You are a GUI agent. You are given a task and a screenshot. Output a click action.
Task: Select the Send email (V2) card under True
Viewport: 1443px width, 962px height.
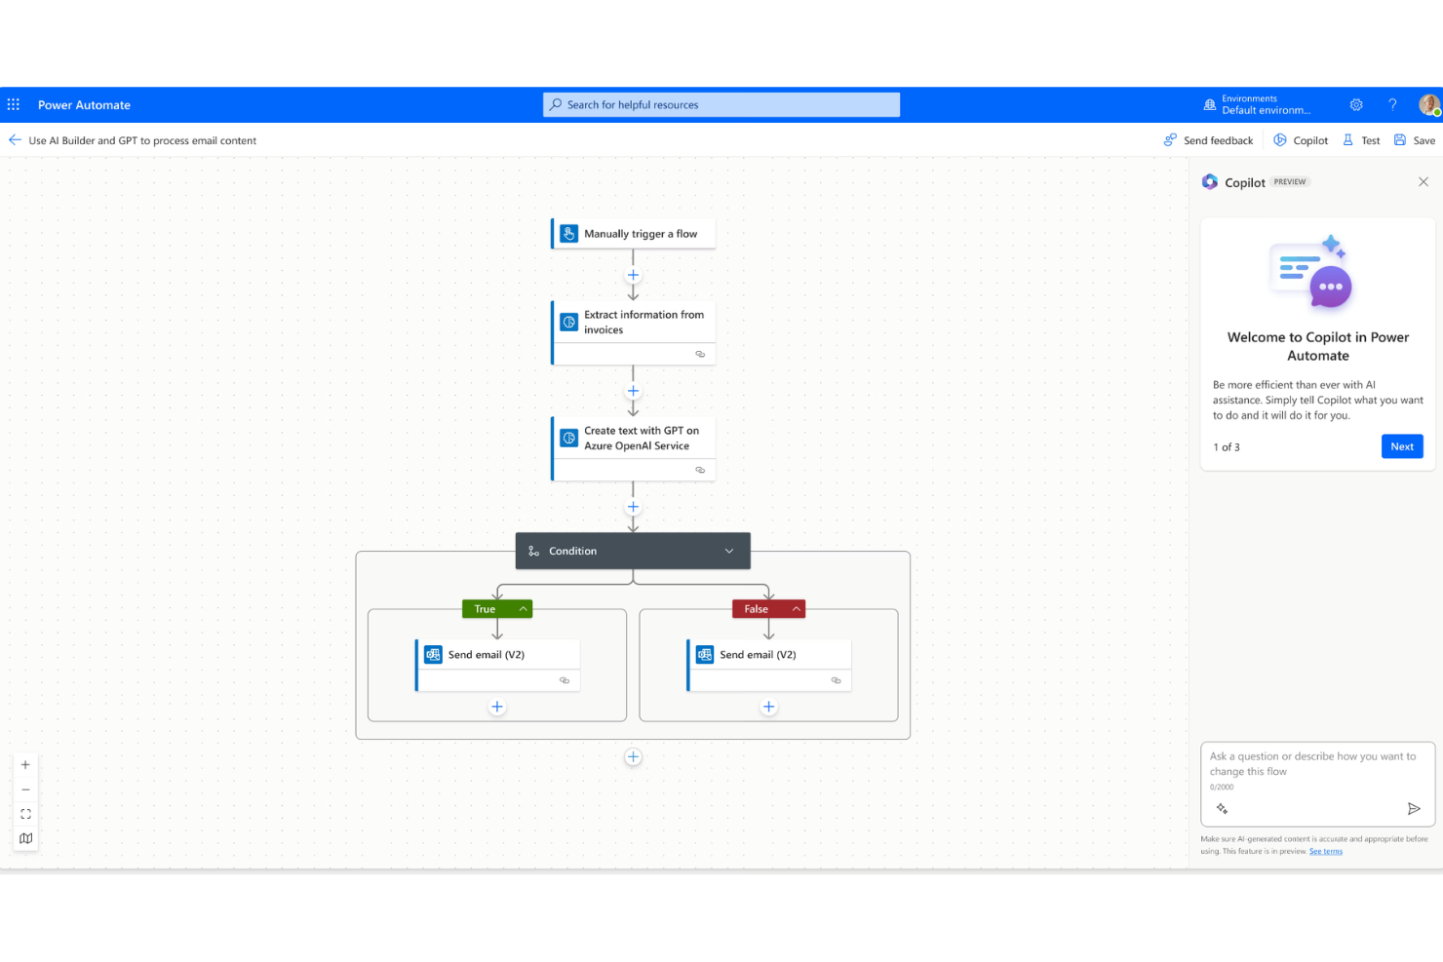[x=497, y=666]
